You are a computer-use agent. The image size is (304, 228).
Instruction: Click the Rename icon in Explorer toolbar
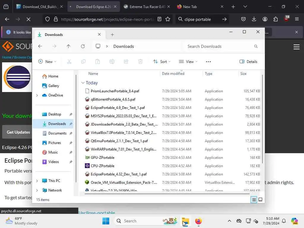[112, 62]
